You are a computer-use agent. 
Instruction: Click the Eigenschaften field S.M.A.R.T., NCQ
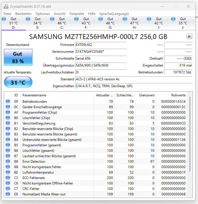coord(134,86)
